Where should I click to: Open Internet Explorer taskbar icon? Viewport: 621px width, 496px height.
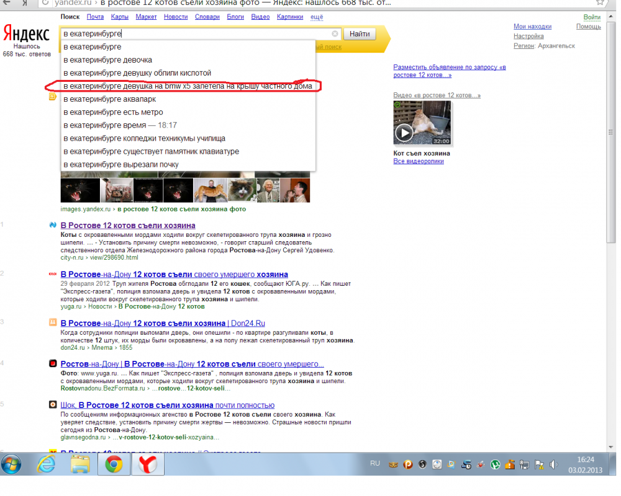(x=46, y=464)
